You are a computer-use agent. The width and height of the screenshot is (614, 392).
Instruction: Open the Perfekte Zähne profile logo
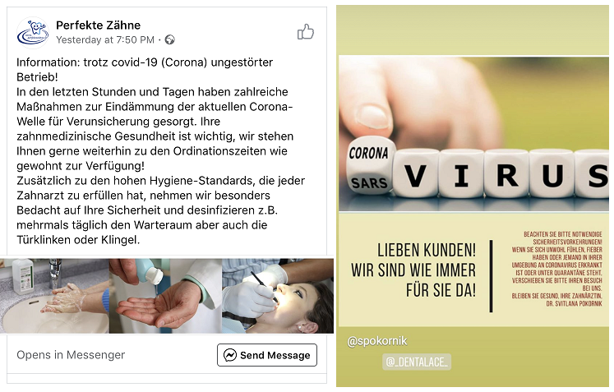click(33, 33)
